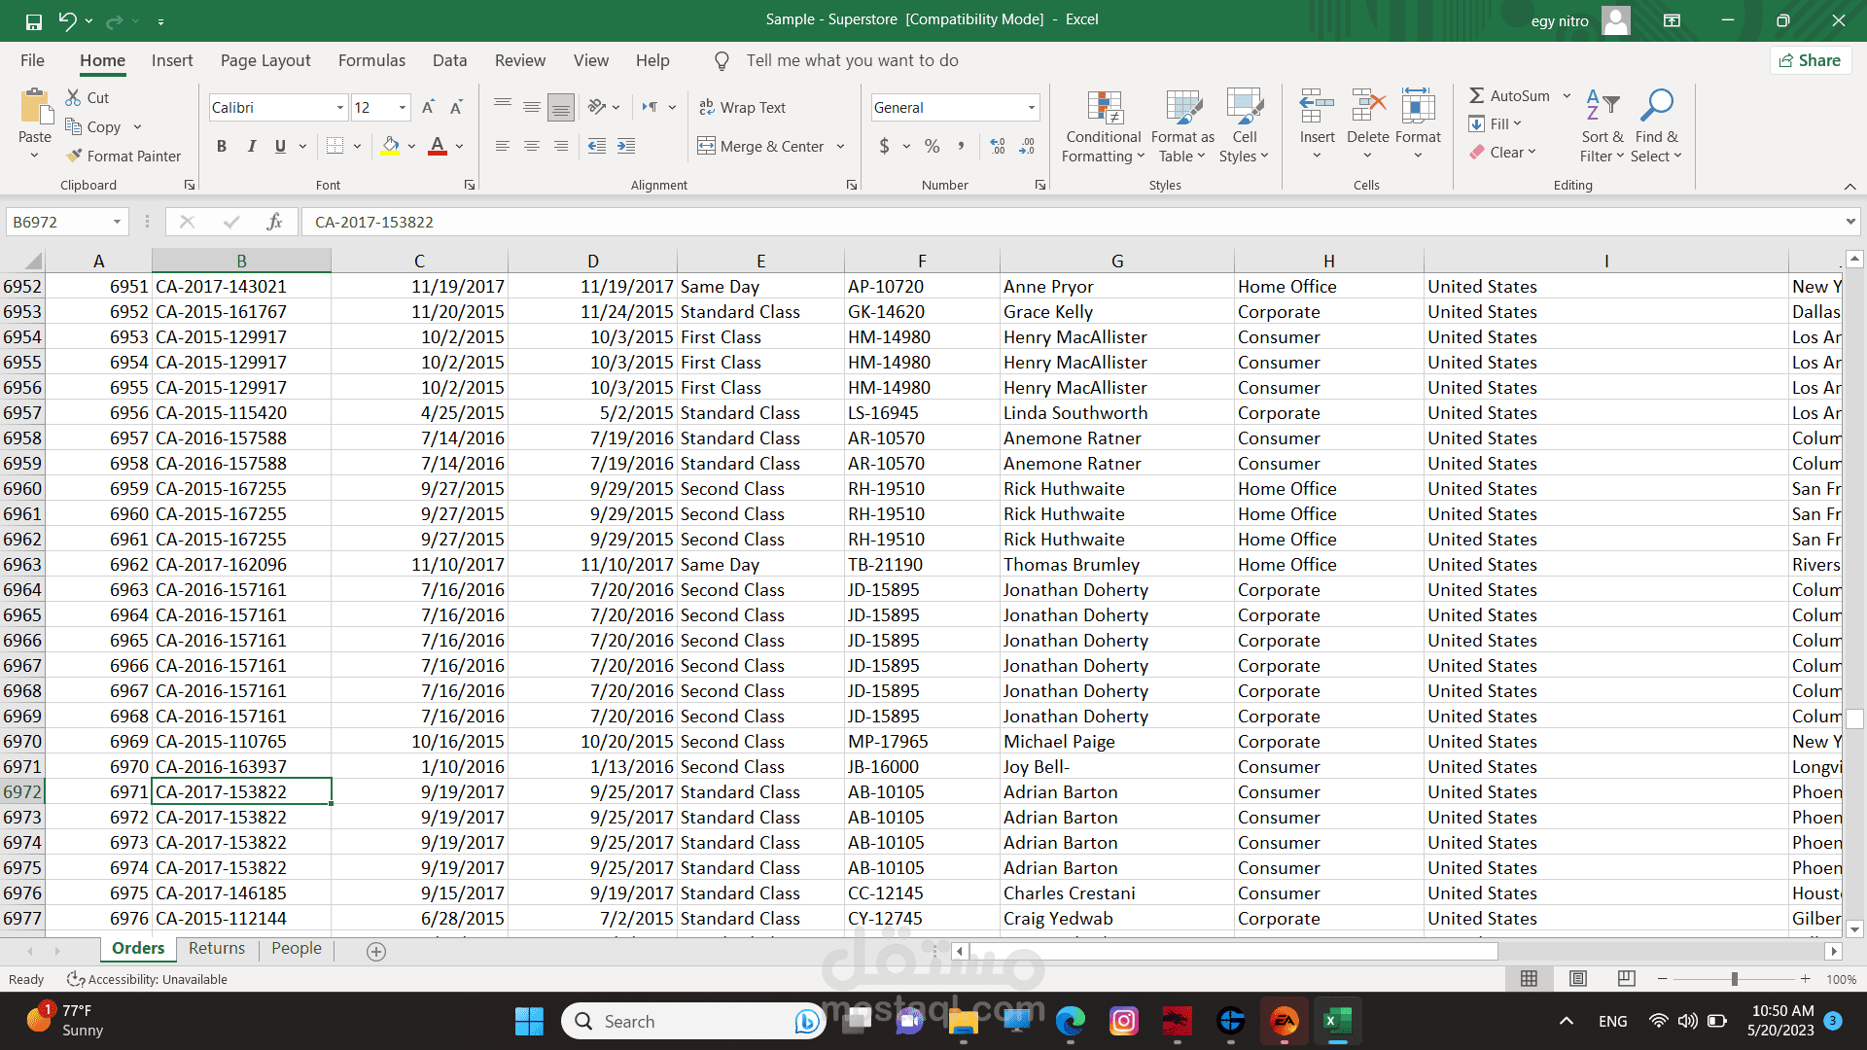Expand the Name Box dropdown arrow
The width and height of the screenshot is (1867, 1050).
point(117,222)
